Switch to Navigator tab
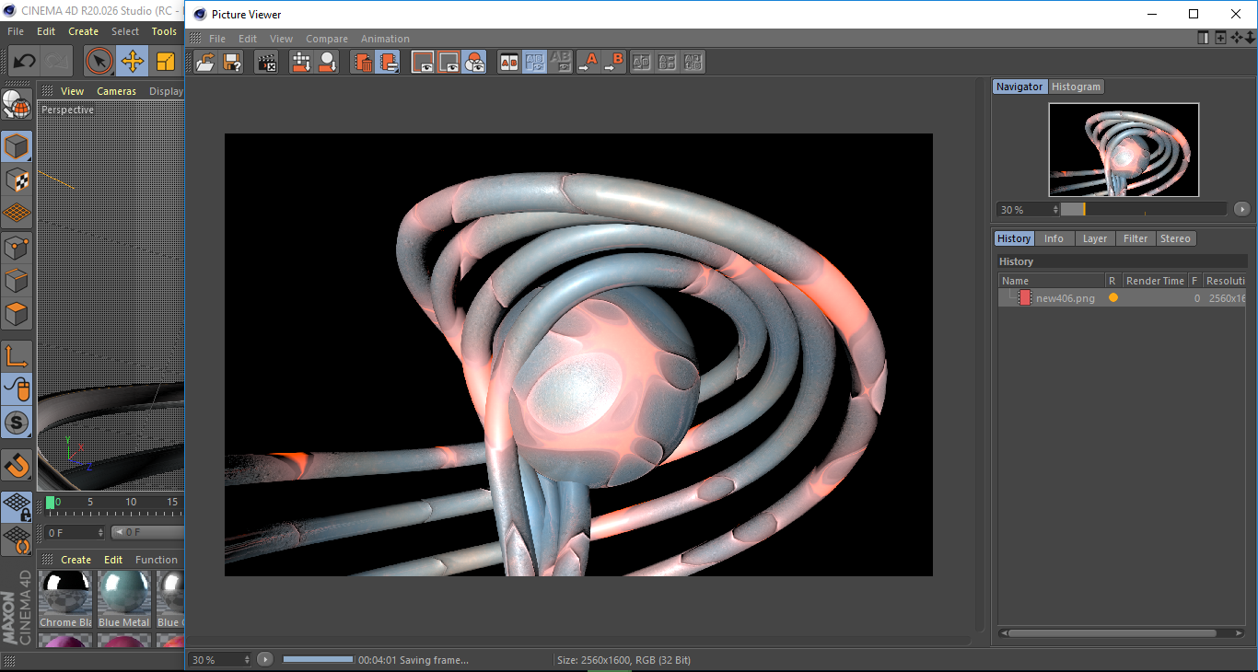Screen dimensions: 1258x672 point(1019,87)
